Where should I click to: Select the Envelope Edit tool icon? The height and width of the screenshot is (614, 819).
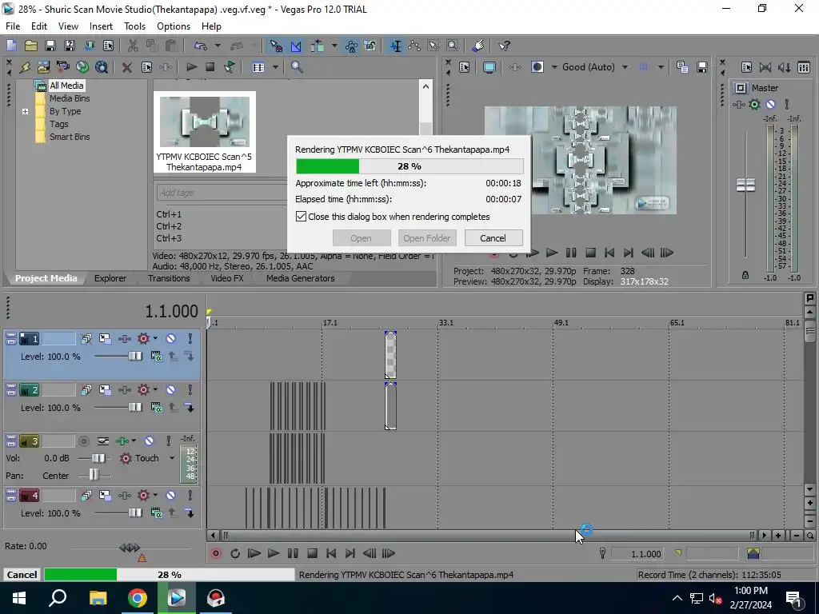415,46
